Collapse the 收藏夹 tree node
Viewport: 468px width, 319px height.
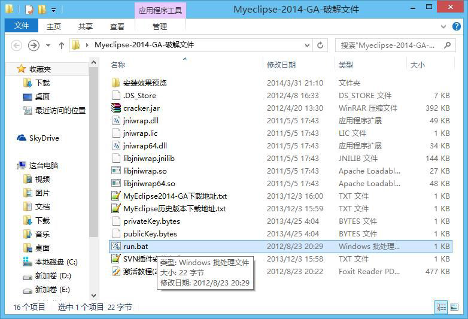tap(11, 69)
